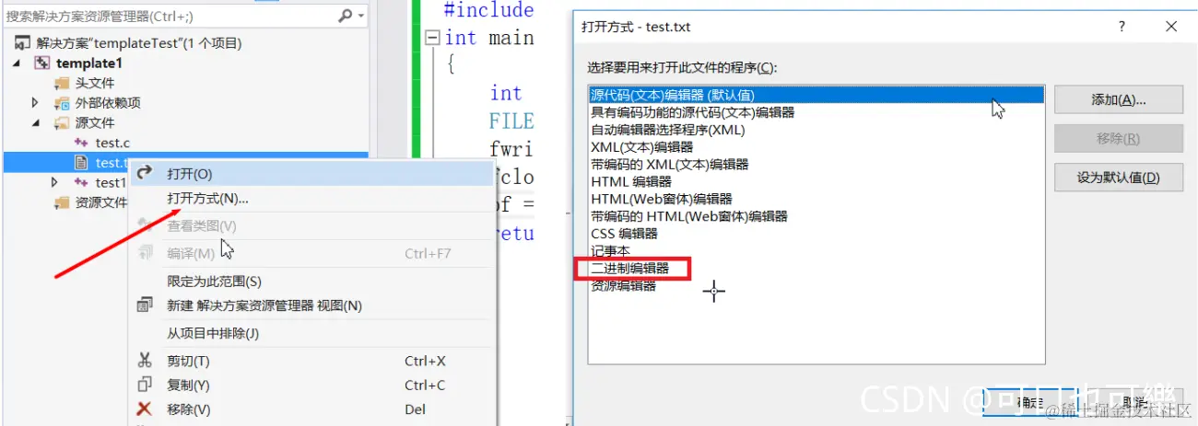Click the template1 project icon
The image size is (1198, 426).
click(x=42, y=63)
